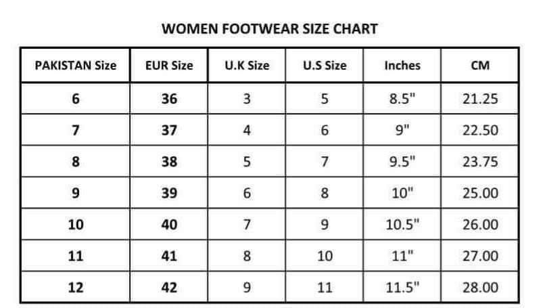Click the Women Footwear Size Chart title
This screenshot has width=539, height=308.
pos(269,29)
